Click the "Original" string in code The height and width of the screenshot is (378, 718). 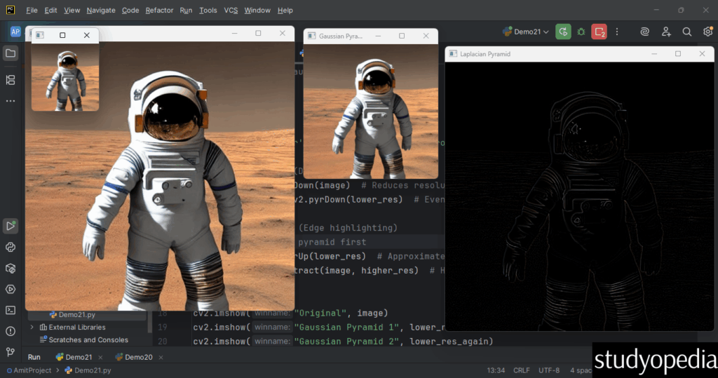pyautogui.click(x=320, y=313)
